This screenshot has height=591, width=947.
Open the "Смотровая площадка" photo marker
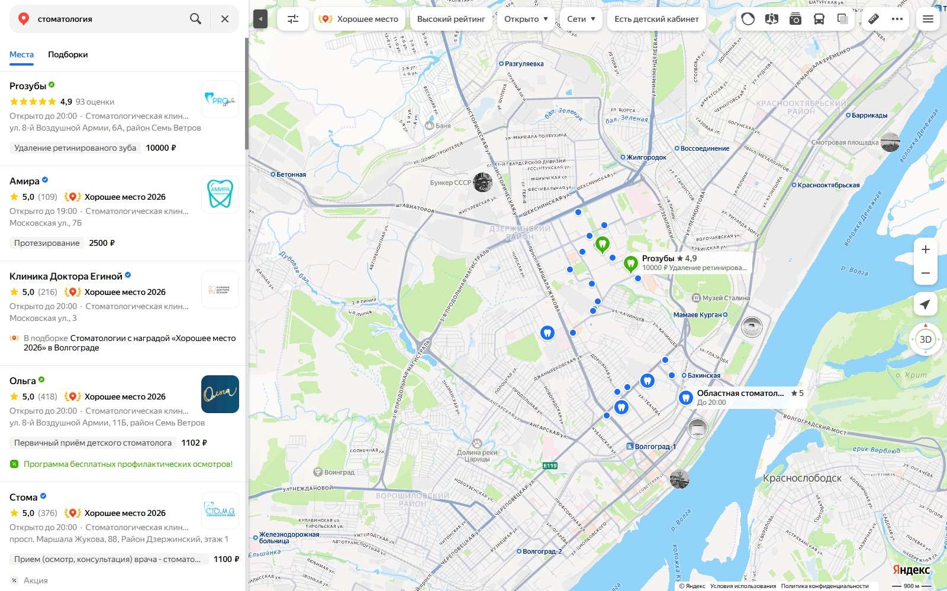[890, 142]
